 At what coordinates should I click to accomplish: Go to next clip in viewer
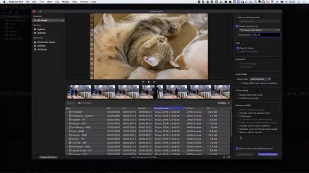154,82
